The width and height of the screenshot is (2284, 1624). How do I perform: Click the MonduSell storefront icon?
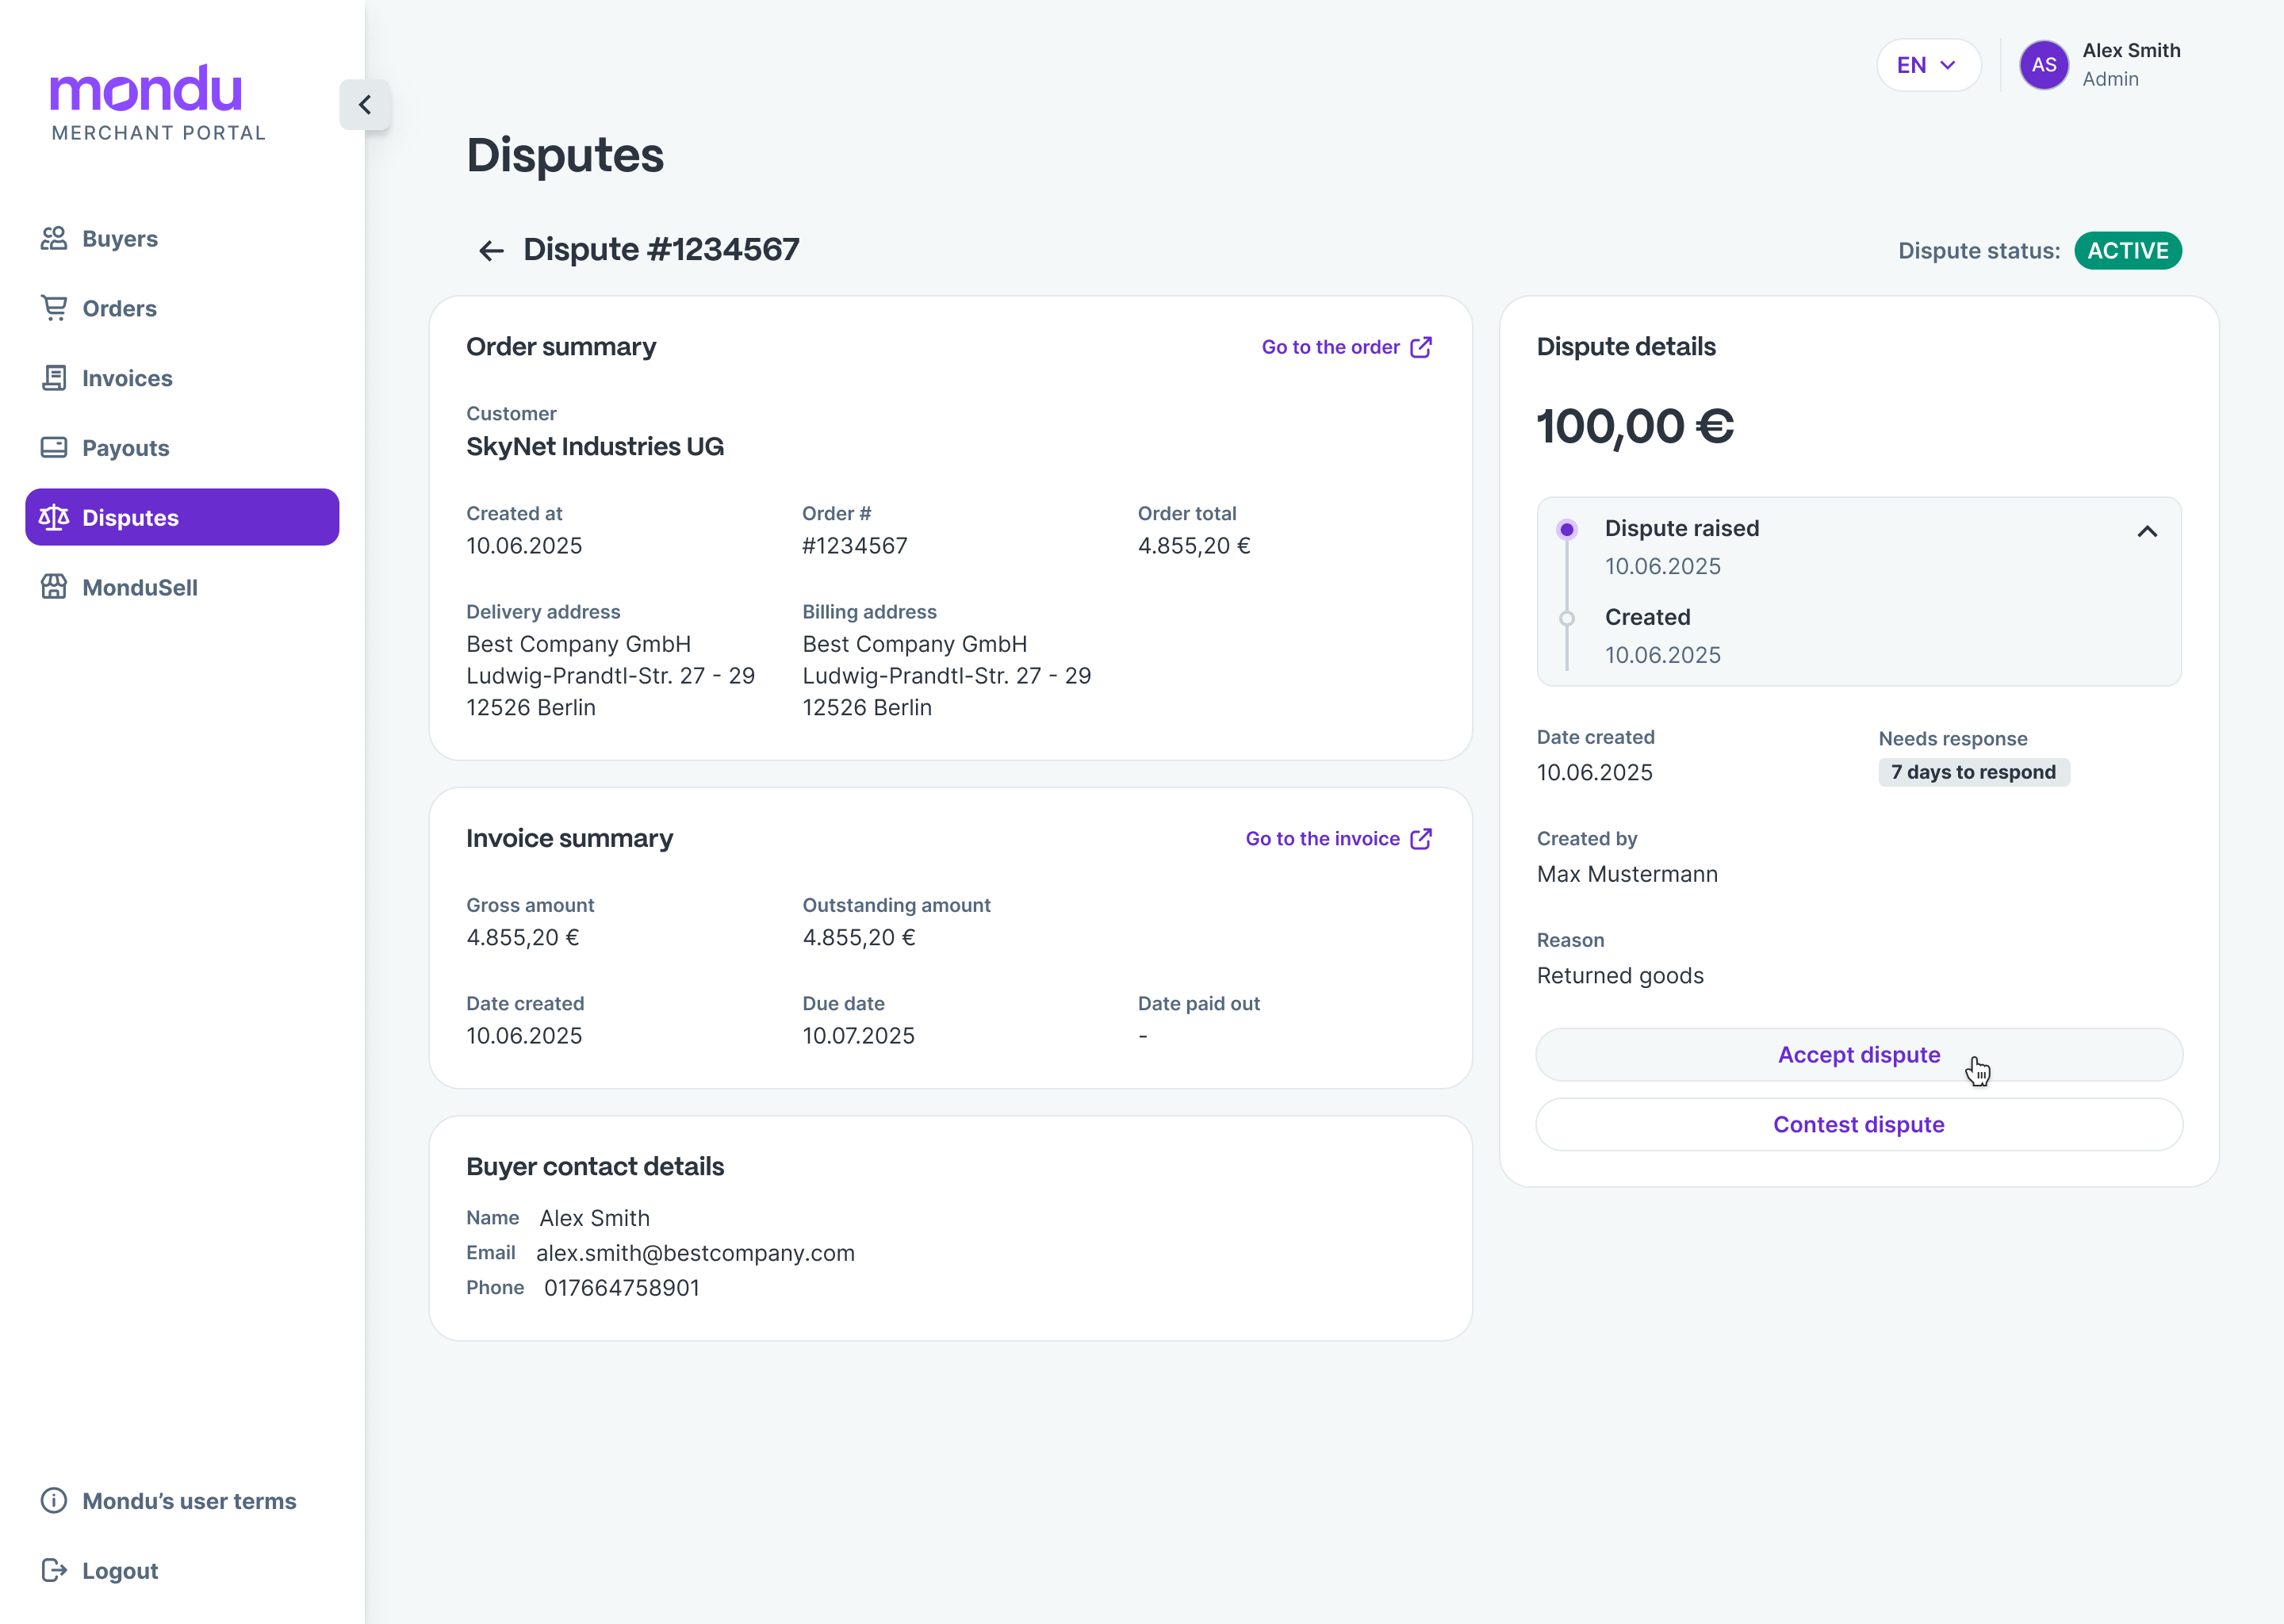54,587
